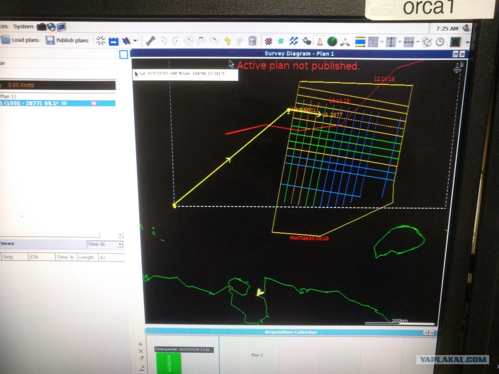This screenshot has width=499, height=374.
Task: Click the MiniTide20.09.18 label on diagram
Action: (309, 238)
